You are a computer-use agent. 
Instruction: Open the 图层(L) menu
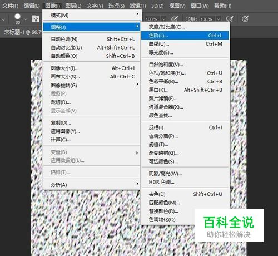(x=73, y=6)
